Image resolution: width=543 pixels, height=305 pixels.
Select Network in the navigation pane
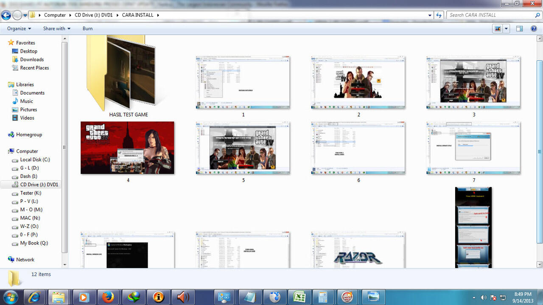[x=21, y=260]
